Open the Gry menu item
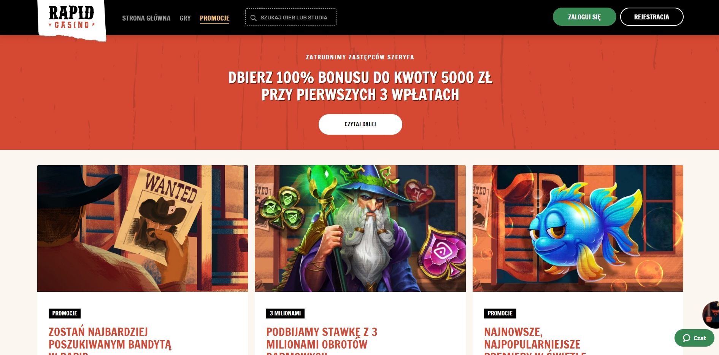The width and height of the screenshot is (719, 355). [185, 18]
